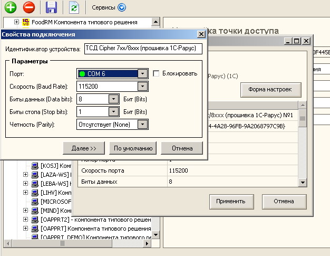Select the [KOSJ] computer icon in tree
The height and width of the screenshot is (256, 330).
35,165
